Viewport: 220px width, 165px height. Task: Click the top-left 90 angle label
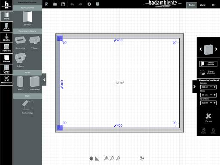pos(64,43)
